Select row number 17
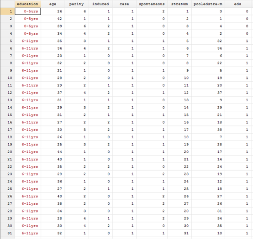 pyautogui.click(x=8, y=130)
